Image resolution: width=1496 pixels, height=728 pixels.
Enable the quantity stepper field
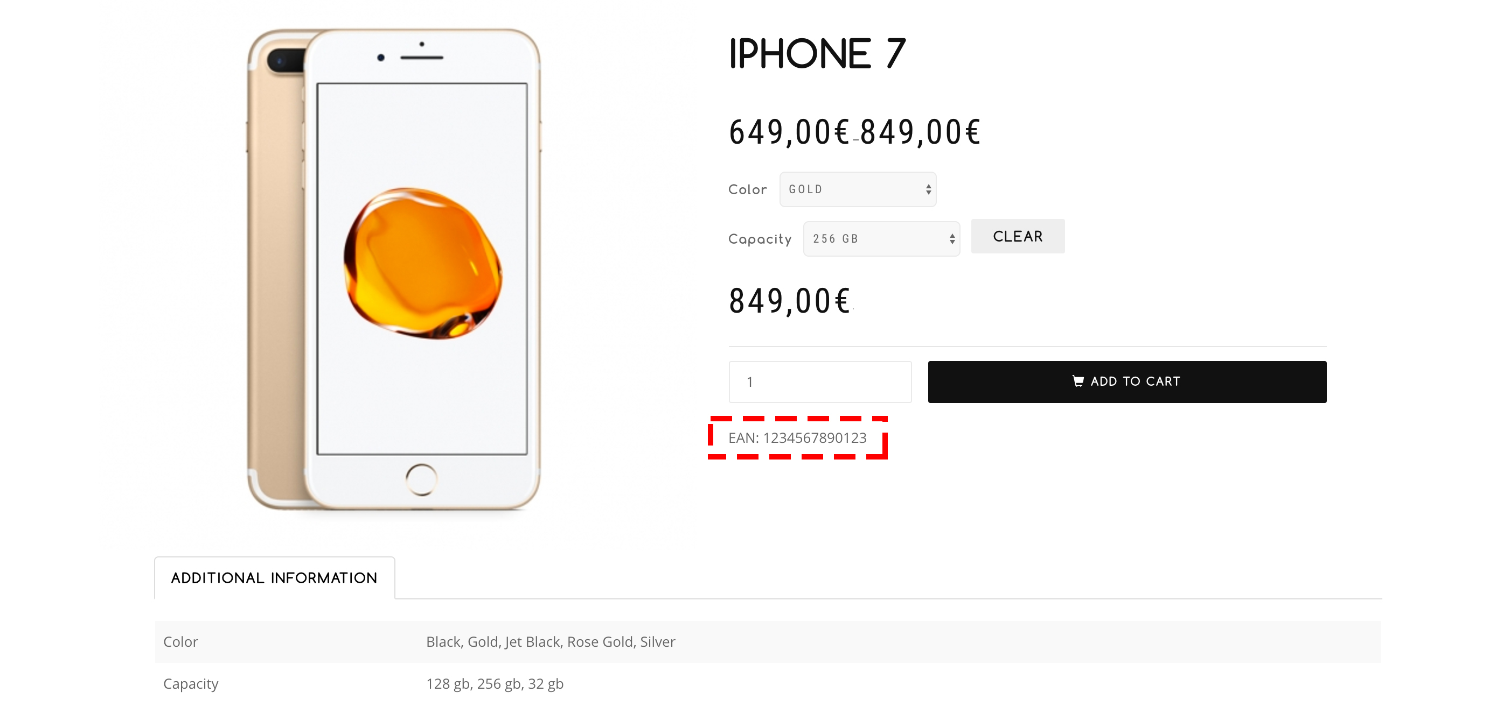[819, 380]
